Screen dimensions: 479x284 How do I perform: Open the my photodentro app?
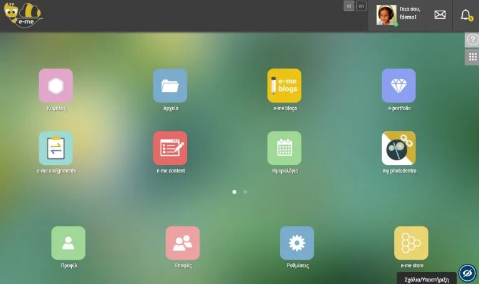pyautogui.click(x=399, y=148)
